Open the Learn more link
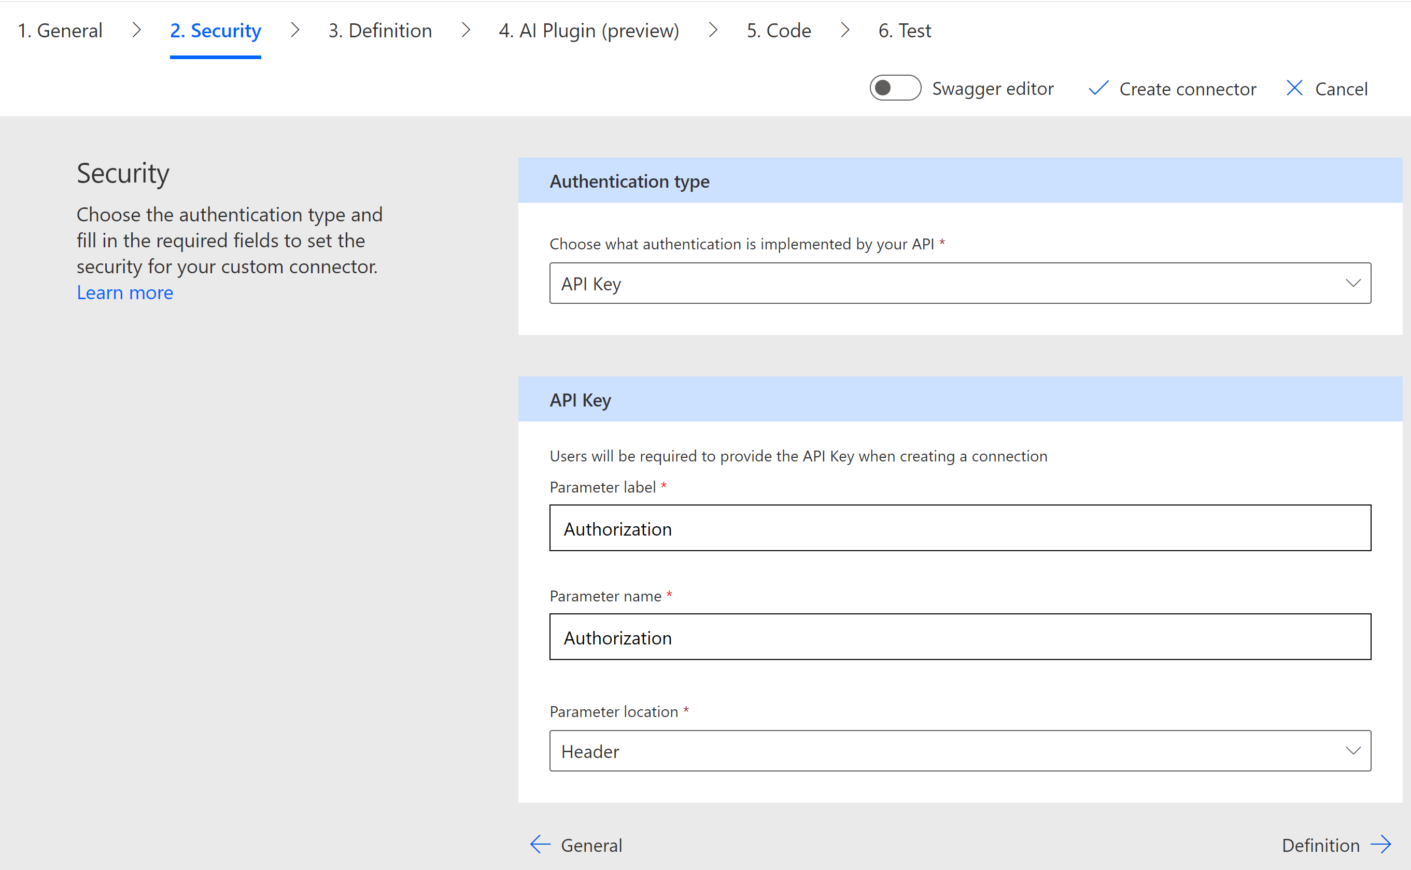 125,293
